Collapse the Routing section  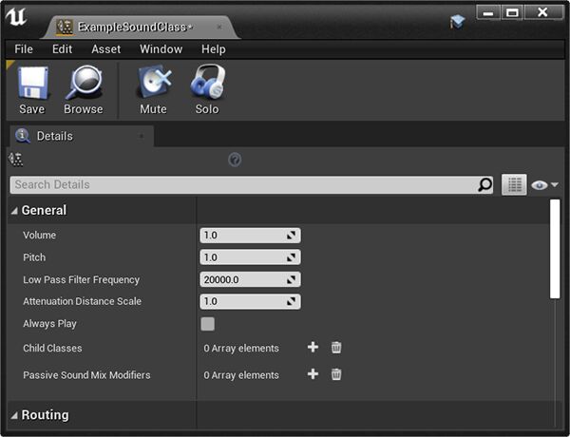coord(14,415)
